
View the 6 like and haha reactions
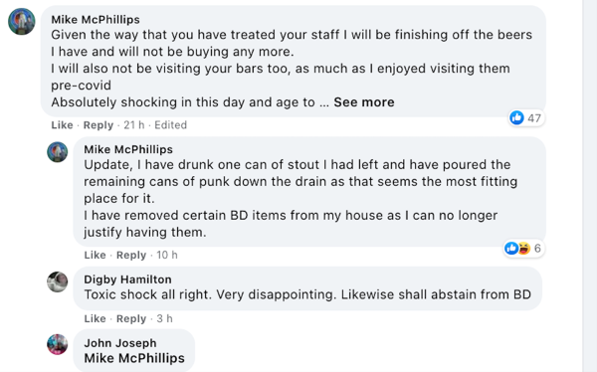point(523,249)
